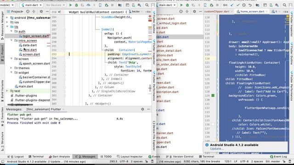Screen dimensions: 294x165
Task: Open Version Control tool window
Action: (x=180, y=156)
